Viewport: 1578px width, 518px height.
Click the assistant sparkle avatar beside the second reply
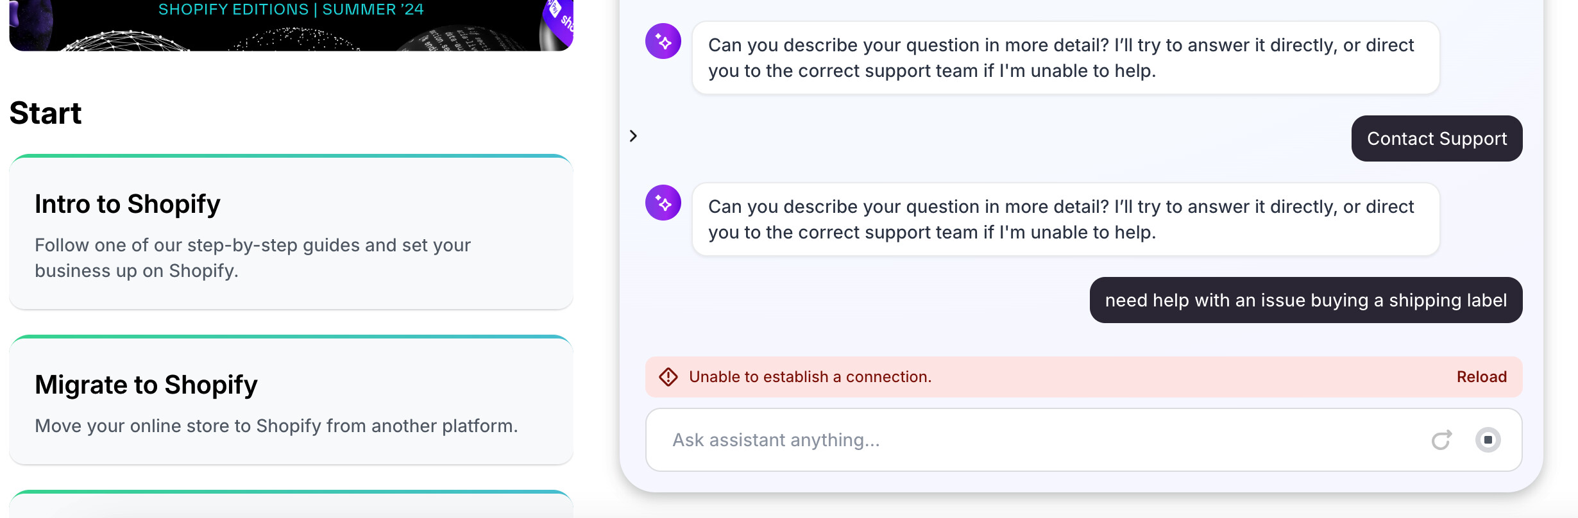(x=663, y=203)
